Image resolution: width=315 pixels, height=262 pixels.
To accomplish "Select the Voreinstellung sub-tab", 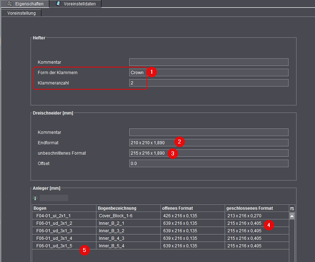I will [21, 13].
